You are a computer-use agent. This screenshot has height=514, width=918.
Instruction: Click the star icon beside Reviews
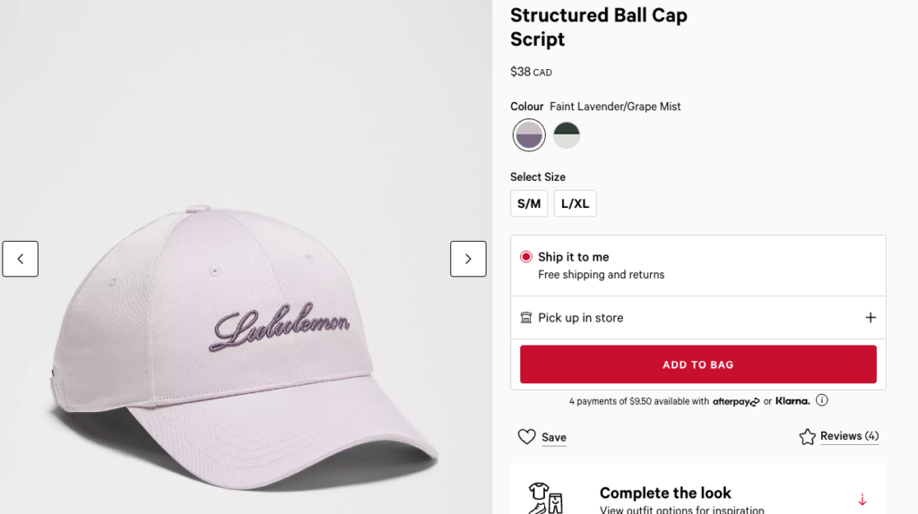[807, 437]
